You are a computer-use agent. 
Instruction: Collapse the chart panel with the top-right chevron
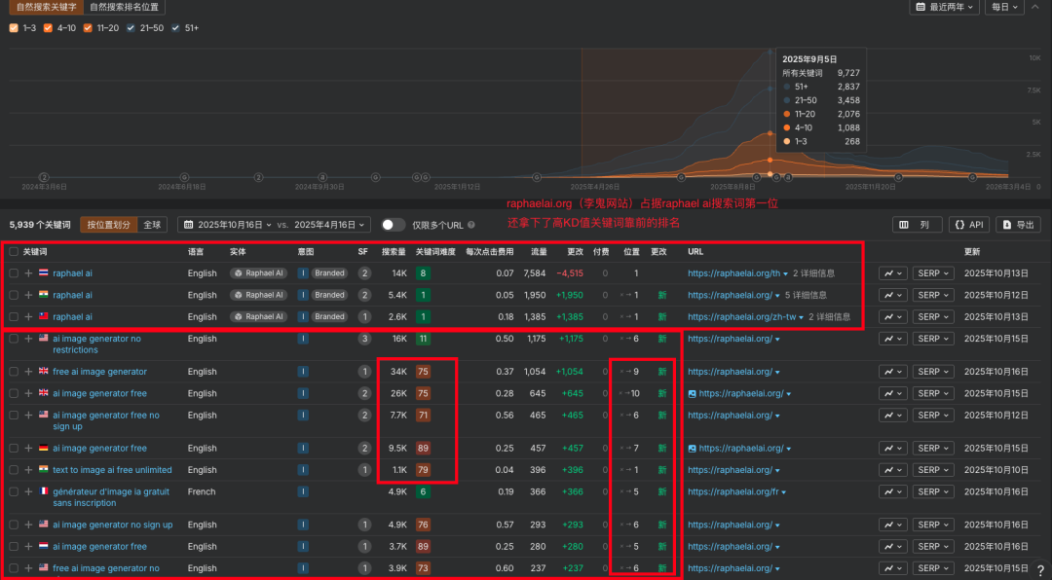click(x=1035, y=7)
